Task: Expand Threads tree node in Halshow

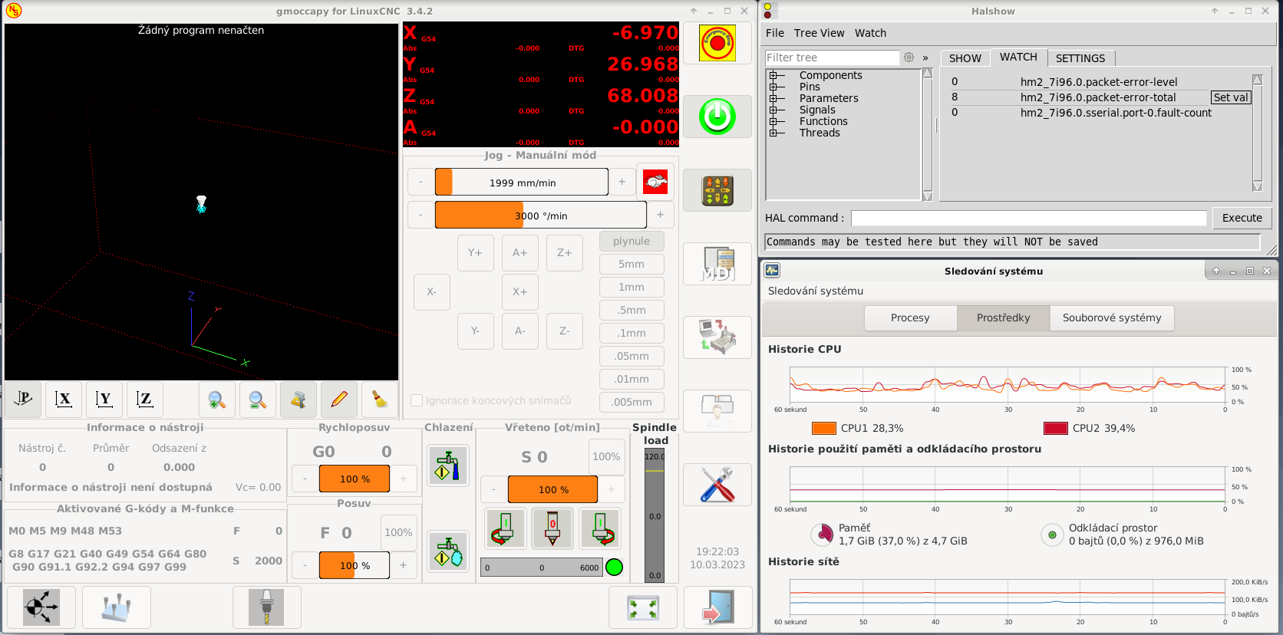Action: pos(773,133)
